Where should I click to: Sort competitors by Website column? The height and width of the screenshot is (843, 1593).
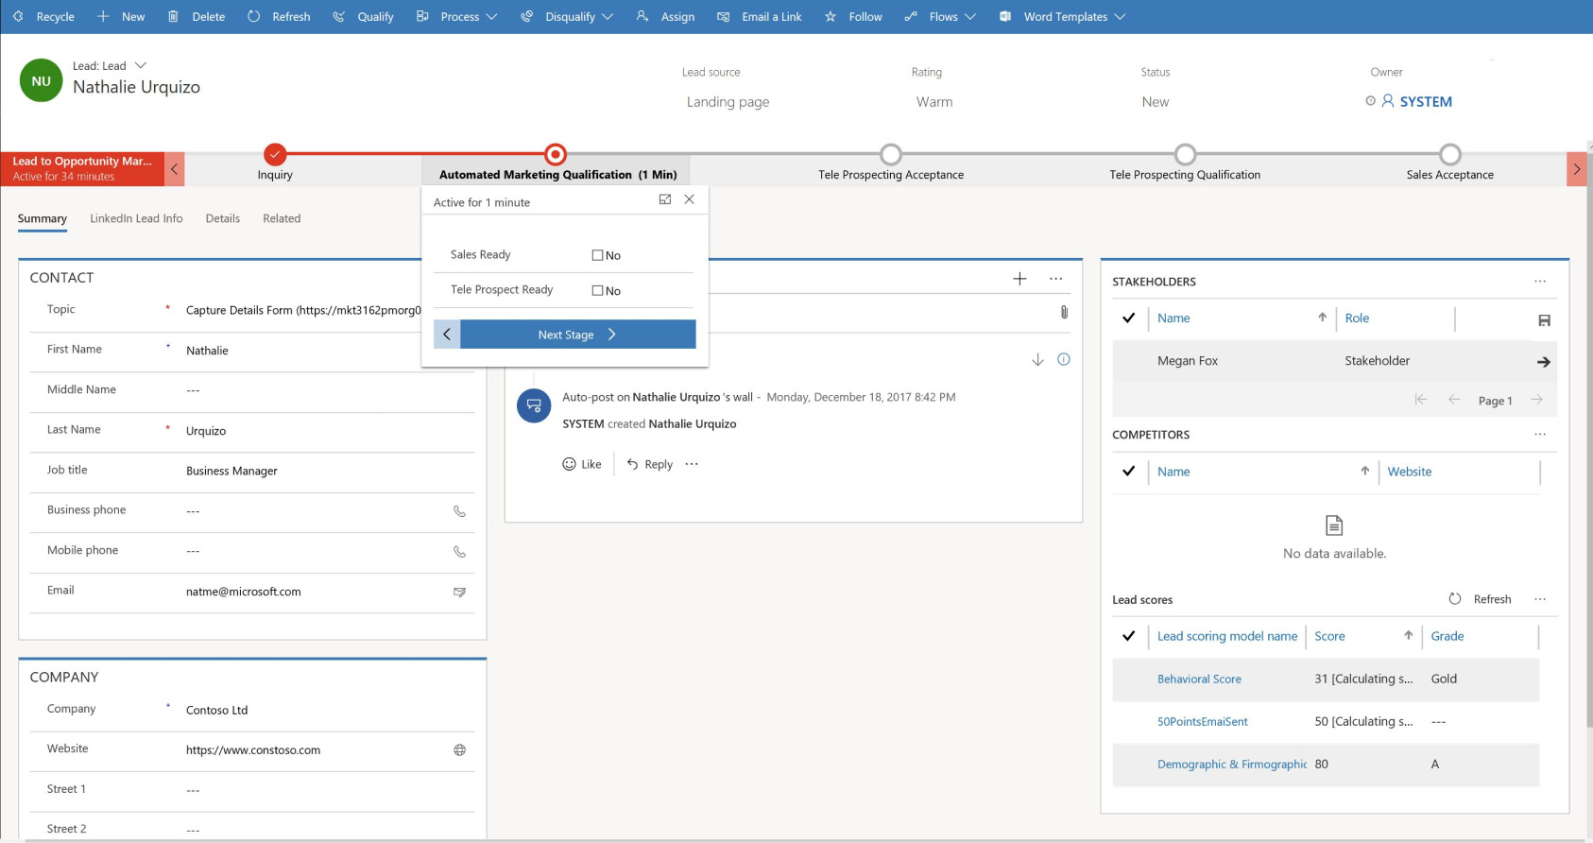pos(1409,472)
